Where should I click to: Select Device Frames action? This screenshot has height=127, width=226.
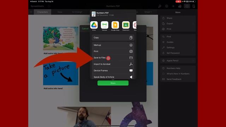click(x=113, y=71)
